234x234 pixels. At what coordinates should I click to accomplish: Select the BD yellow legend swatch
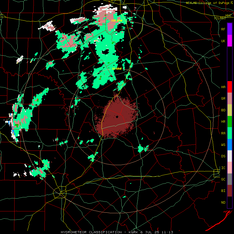coord(230,110)
